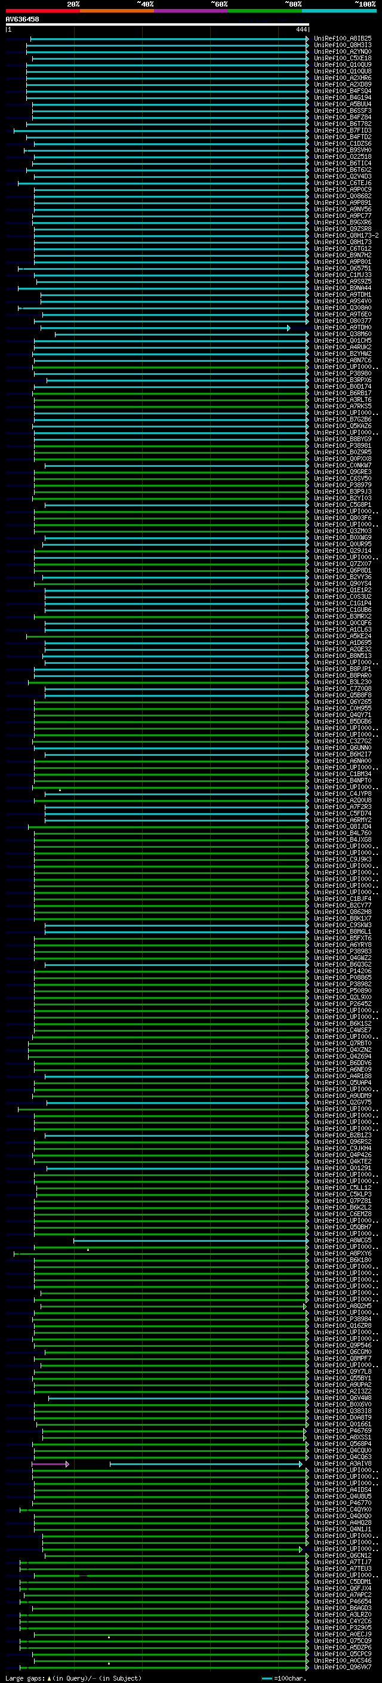Click hit label UniRef100_Q6UNN0
This screenshot has height=1683, width=382.
pos(342,748)
